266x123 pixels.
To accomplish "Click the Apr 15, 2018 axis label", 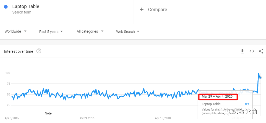I will point(163,118).
